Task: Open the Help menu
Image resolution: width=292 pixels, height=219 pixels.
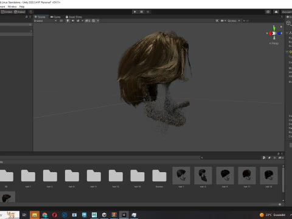Action: click(x=22, y=7)
